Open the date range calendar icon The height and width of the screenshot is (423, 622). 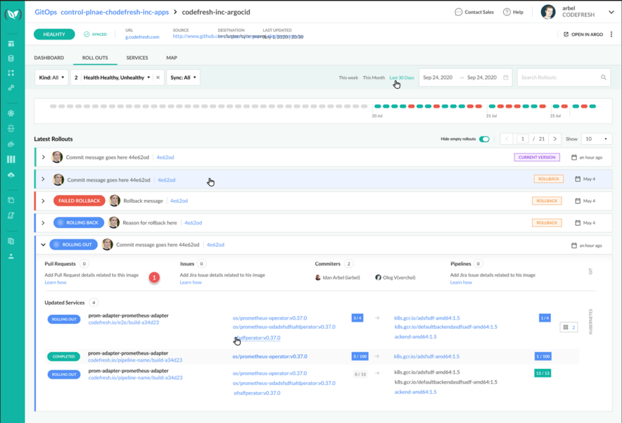point(506,77)
